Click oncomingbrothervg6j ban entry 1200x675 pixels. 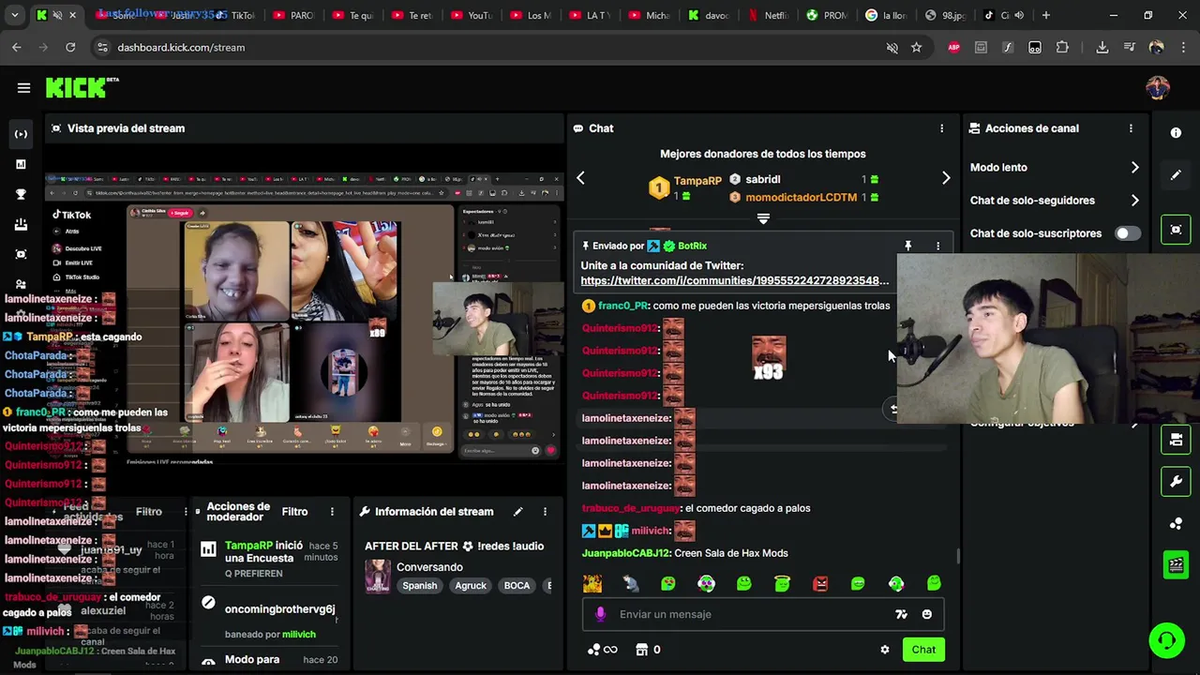pyautogui.click(x=279, y=609)
